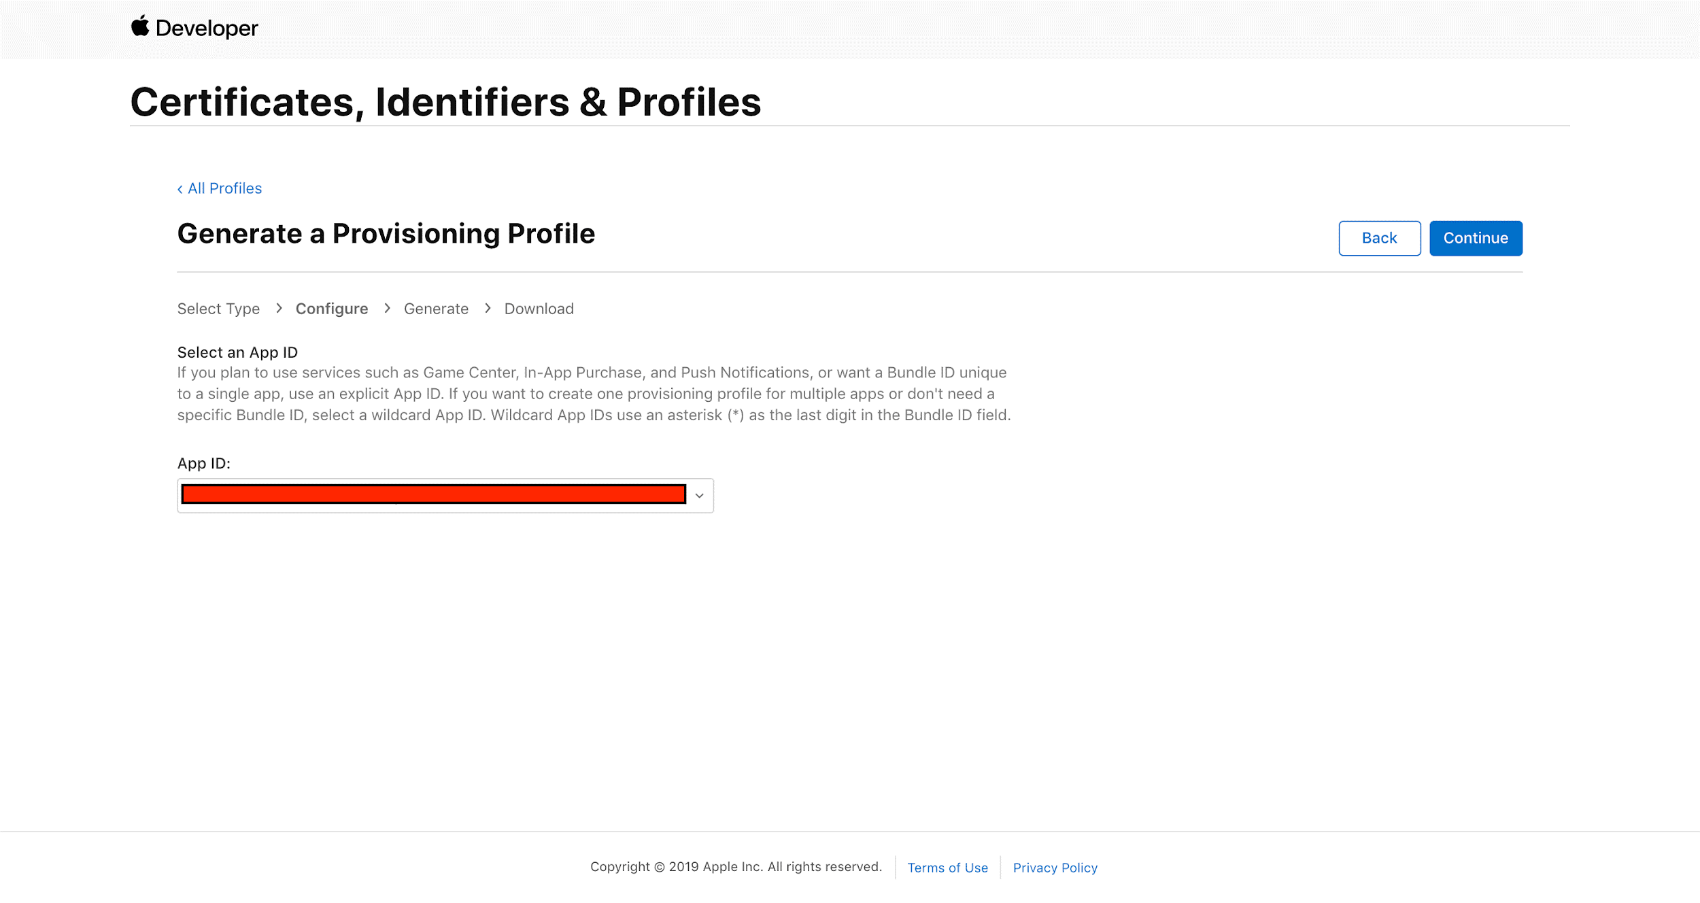Click the chevron after Select Type
Image resolution: width=1700 pixels, height=903 pixels.
(x=279, y=309)
